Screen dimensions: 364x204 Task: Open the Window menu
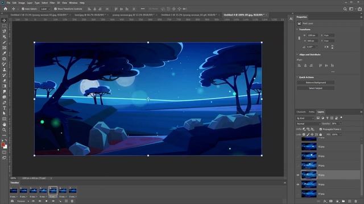[73, 3]
